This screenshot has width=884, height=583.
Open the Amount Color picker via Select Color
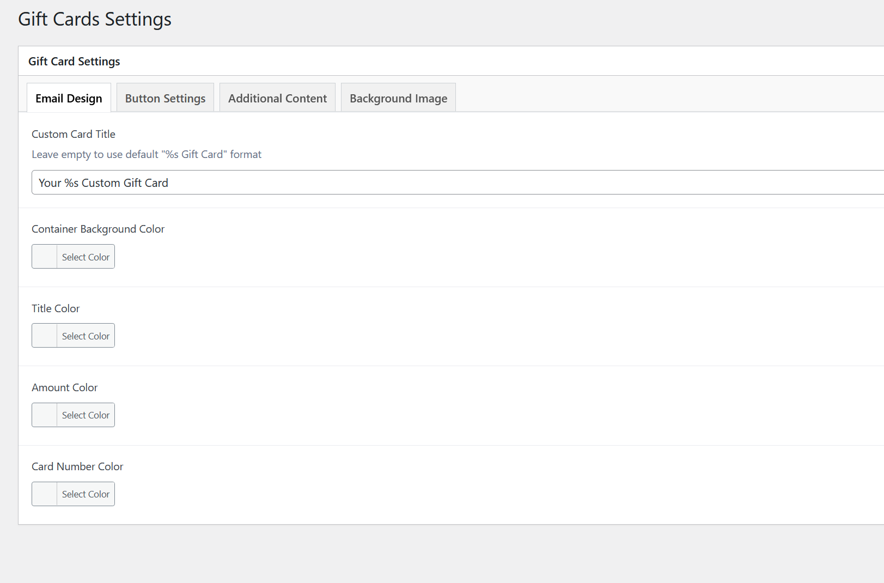86,415
